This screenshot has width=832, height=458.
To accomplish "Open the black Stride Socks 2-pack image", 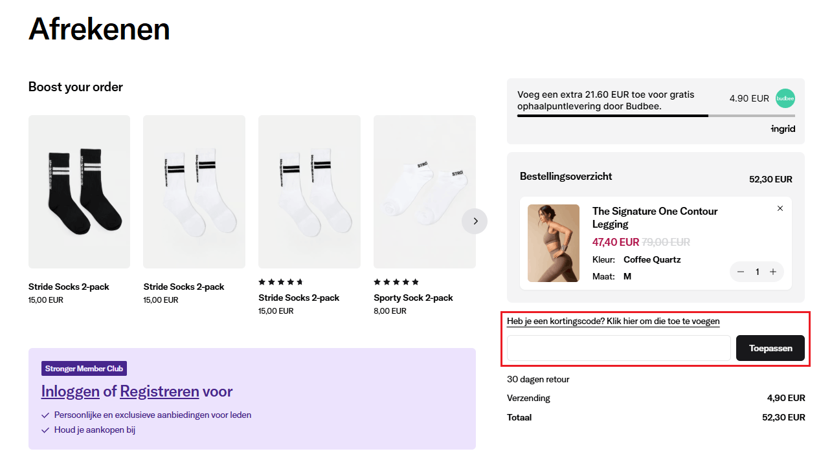I will click(79, 191).
